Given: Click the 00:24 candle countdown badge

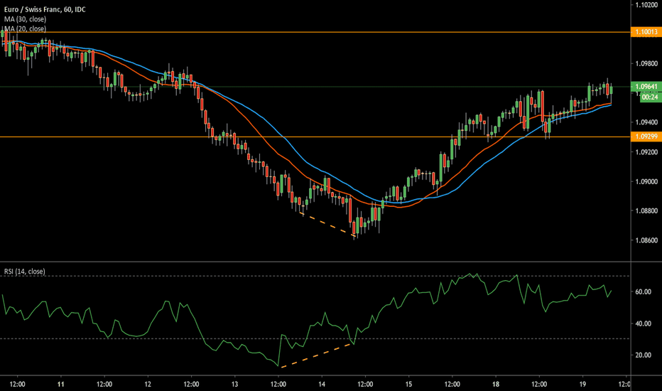Looking at the screenshot, I should tap(646, 97).
